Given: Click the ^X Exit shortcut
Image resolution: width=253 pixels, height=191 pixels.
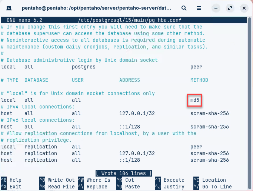Looking at the screenshot, I should [11, 187].
